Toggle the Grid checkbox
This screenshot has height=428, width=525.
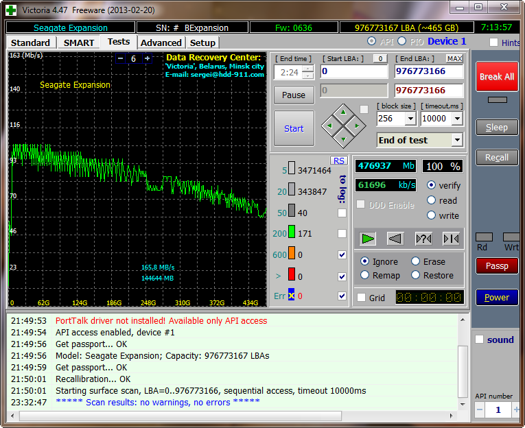(x=361, y=298)
